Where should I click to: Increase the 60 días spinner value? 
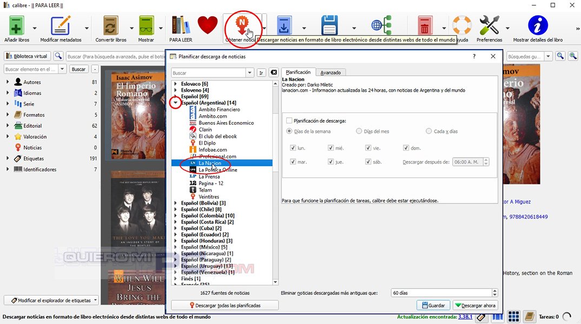coord(494,291)
